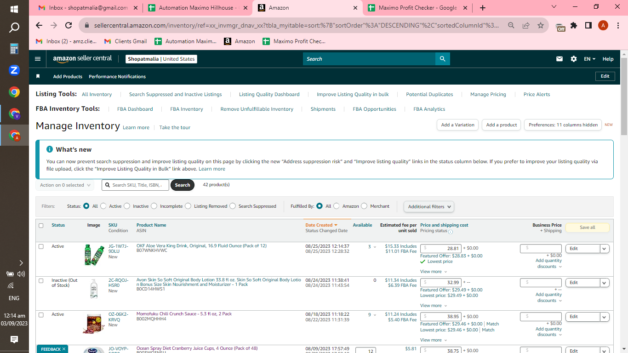Reload the page with Chrome refresh

[x=69, y=25]
